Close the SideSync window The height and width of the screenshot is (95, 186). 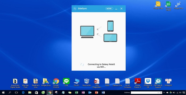click(121, 9)
